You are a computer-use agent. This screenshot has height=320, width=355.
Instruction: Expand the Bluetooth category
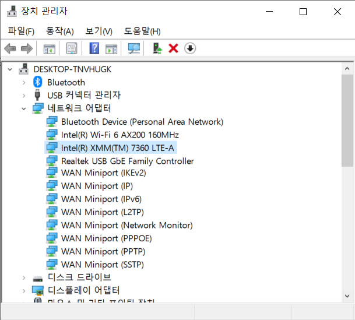click(24, 83)
